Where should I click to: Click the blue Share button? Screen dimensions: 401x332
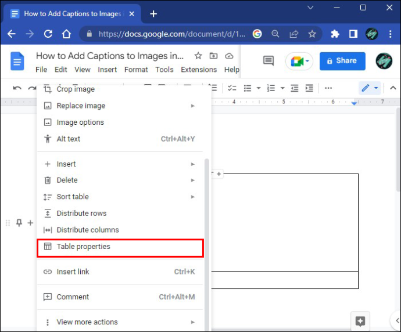[342, 61]
